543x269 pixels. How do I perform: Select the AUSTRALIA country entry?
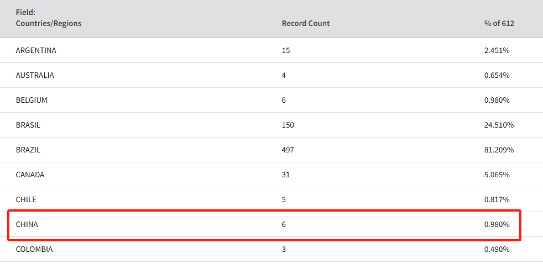(35, 75)
